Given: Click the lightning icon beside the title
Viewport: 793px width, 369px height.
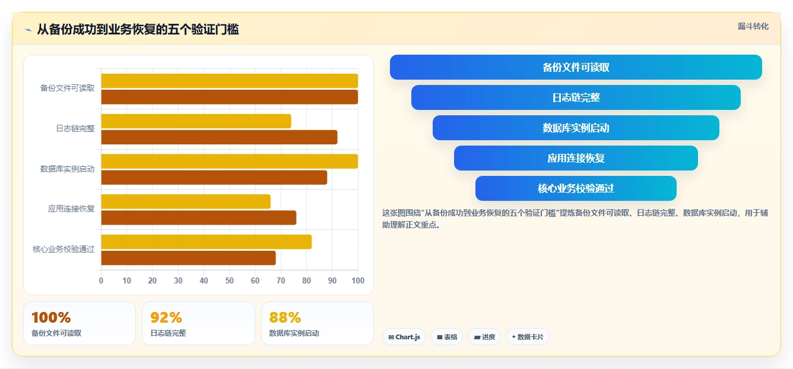Looking at the screenshot, I should [28, 30].
